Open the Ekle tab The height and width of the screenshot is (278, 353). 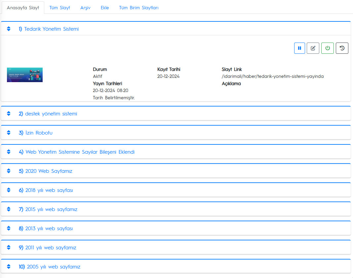pos(105,8)
